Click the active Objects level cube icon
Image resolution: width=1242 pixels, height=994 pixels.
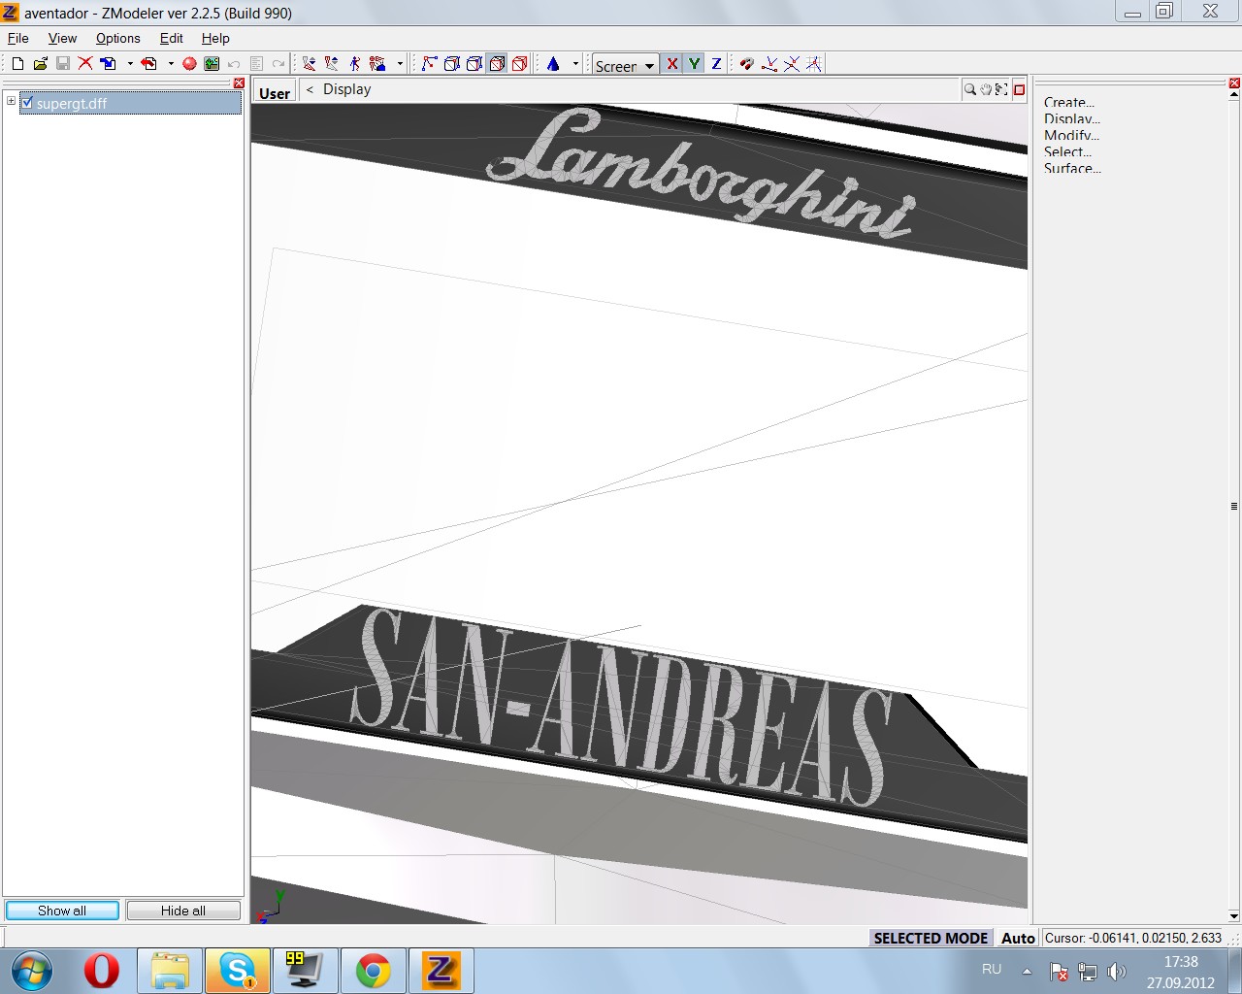(x=497, y=64)
